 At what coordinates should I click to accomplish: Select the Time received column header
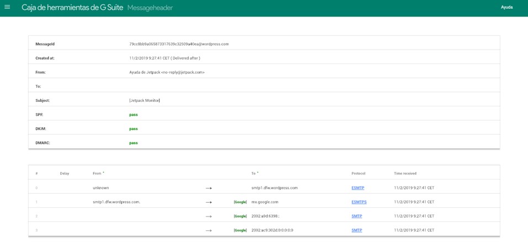tap(405, 174)
